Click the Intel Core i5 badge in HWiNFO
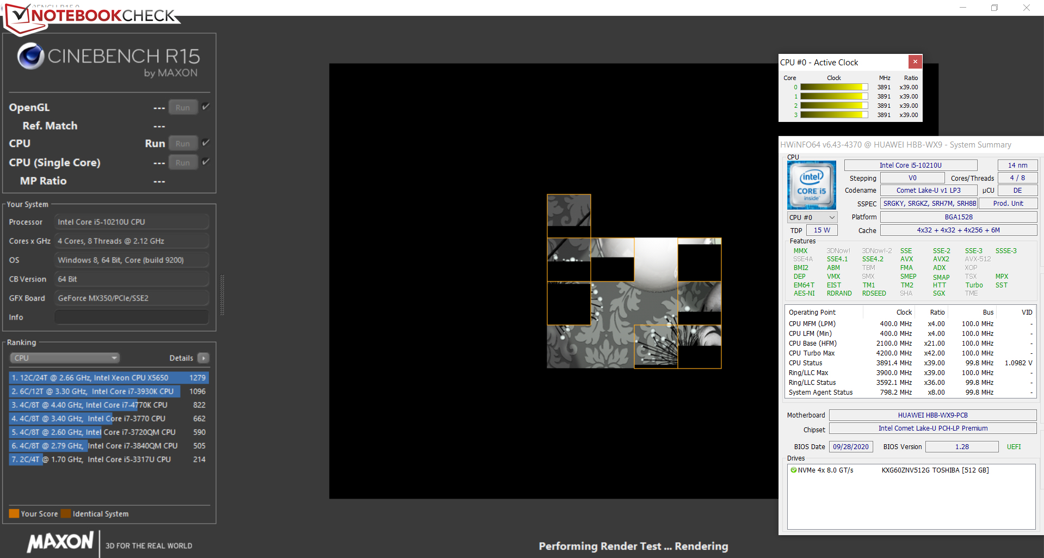The image size is (1044, 558). (x=811, y=185)
